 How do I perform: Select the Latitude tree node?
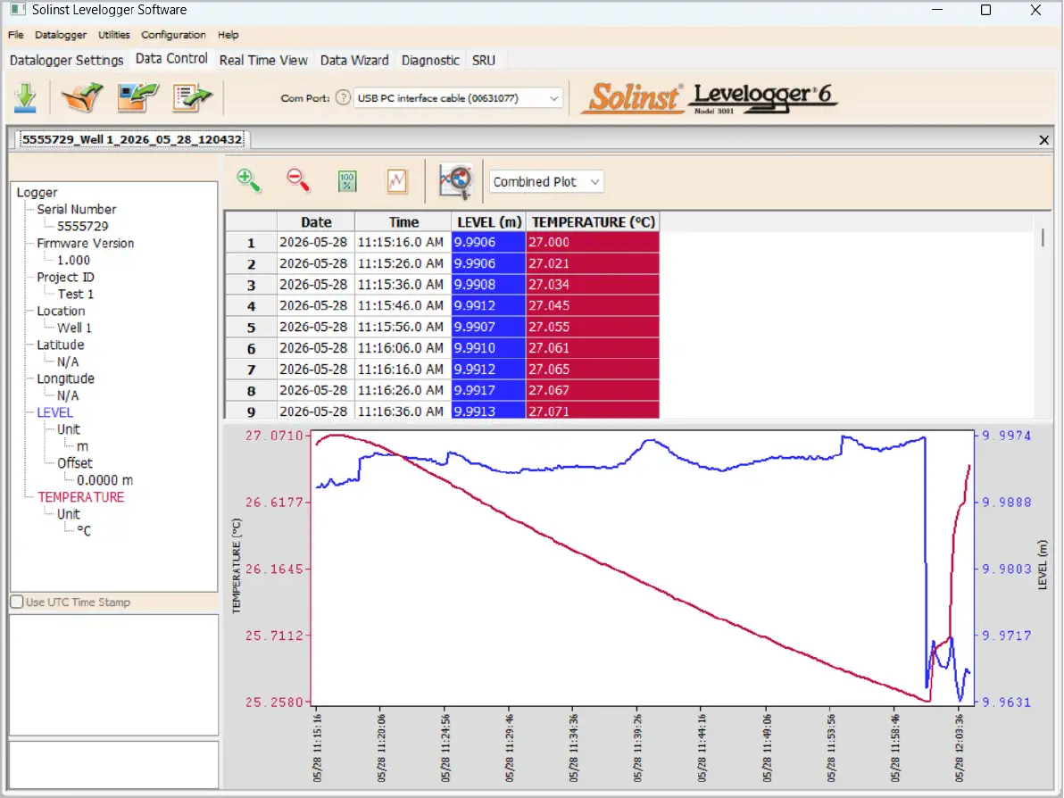pyautogui.click(x=60, y=345)
